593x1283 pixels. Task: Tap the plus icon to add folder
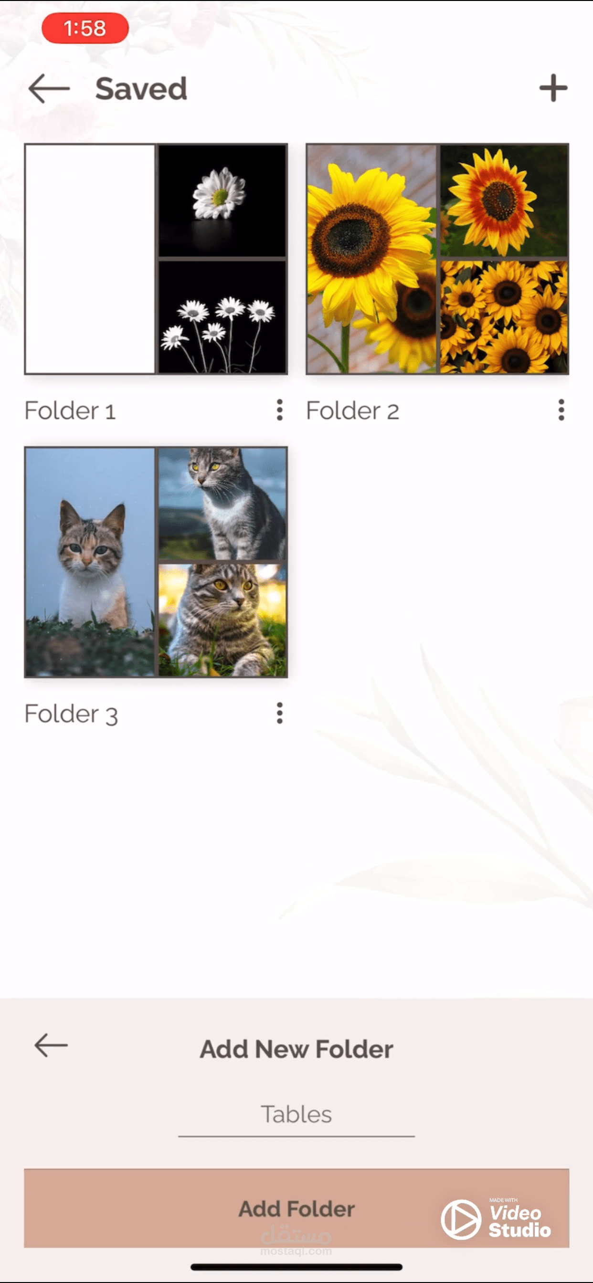click(553, 88)
